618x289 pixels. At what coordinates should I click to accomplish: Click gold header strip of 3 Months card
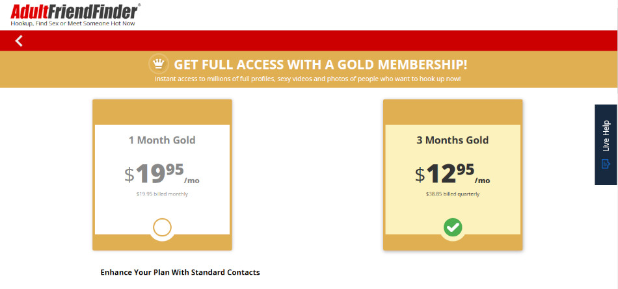pyautogui.click(x=453, y=112)
